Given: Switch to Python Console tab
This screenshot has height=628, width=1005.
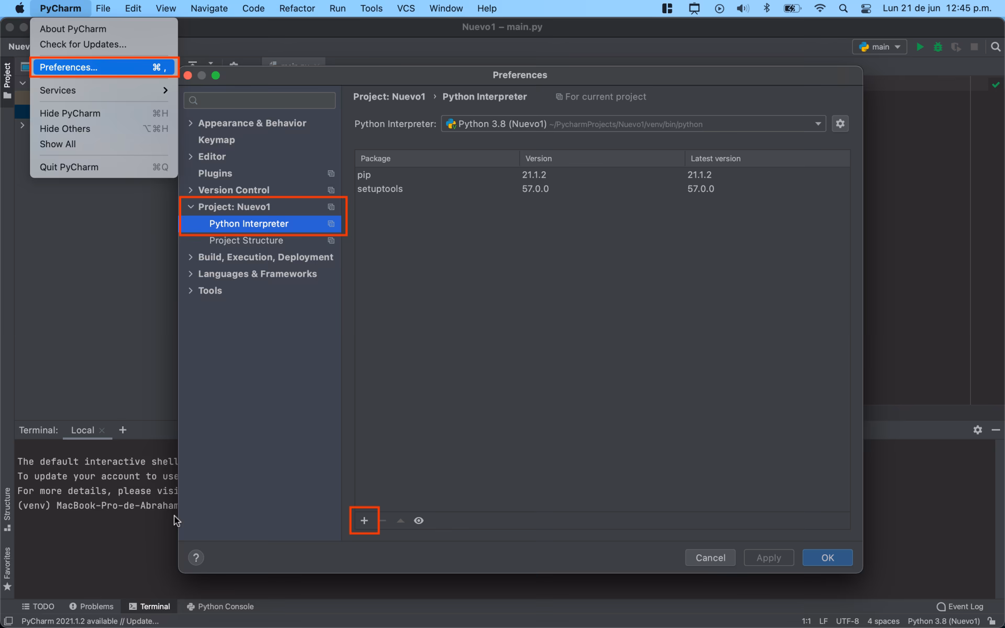Looking at the screenshot, I should pyautogui.click(x=220, y=607).
